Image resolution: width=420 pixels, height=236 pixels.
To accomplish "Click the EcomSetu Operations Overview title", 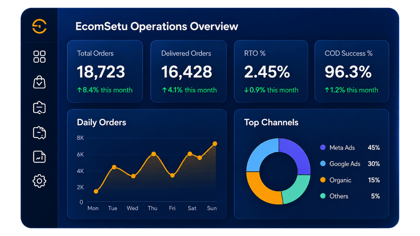I will [x=157, y=26].
